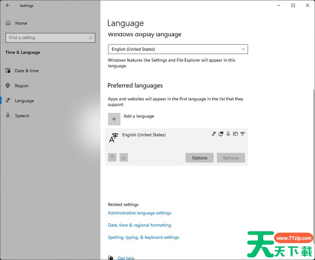This screenshot has width=315, height=260.
Task: Click the Find a setting search box
Action: 47,38
